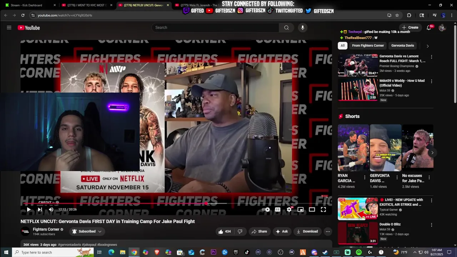
Task: Share the video
Action: (x=259, y=231)
